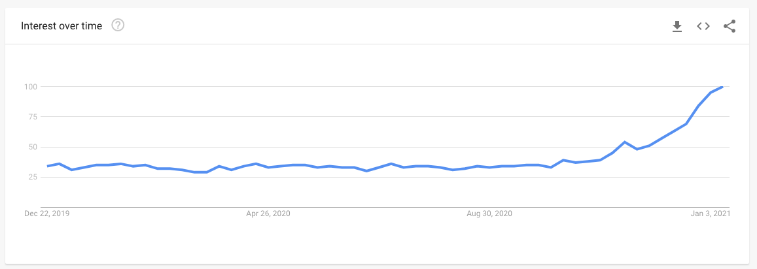
Task: Click the horizontal x-axis baseline
Action: (x=385, y=207)
